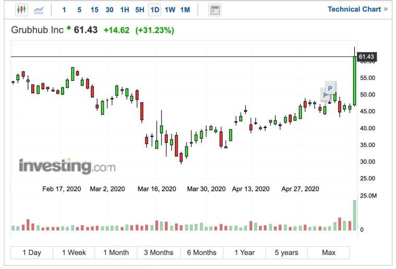Click the lower P pattern marker behind it
Viewport: 396px width, 269px height.
[324, 95]
